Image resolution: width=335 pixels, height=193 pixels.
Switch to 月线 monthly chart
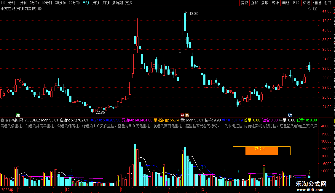(x=106, y=3)
